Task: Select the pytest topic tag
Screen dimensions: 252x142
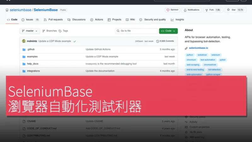Action: [x=223, y=60]
